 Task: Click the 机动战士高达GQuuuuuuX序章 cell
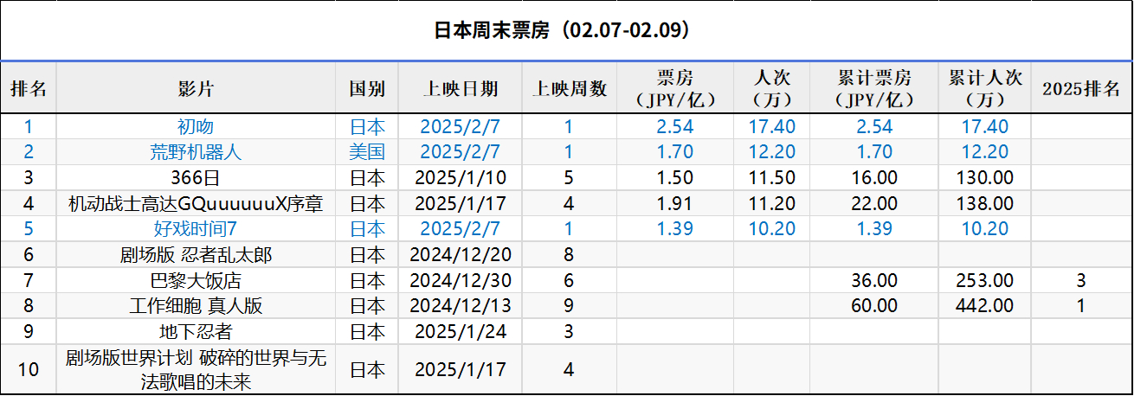(x=196, y=204)
